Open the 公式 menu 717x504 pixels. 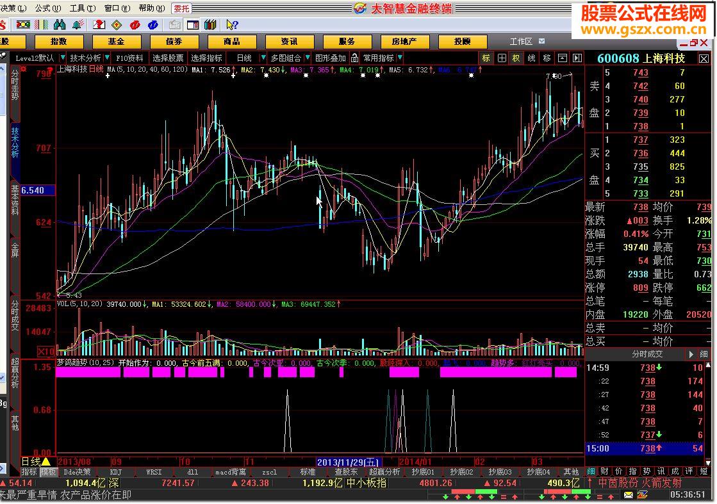[x=47, y=8]
